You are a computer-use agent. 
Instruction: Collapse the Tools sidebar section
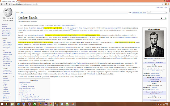tap(3, 51)
